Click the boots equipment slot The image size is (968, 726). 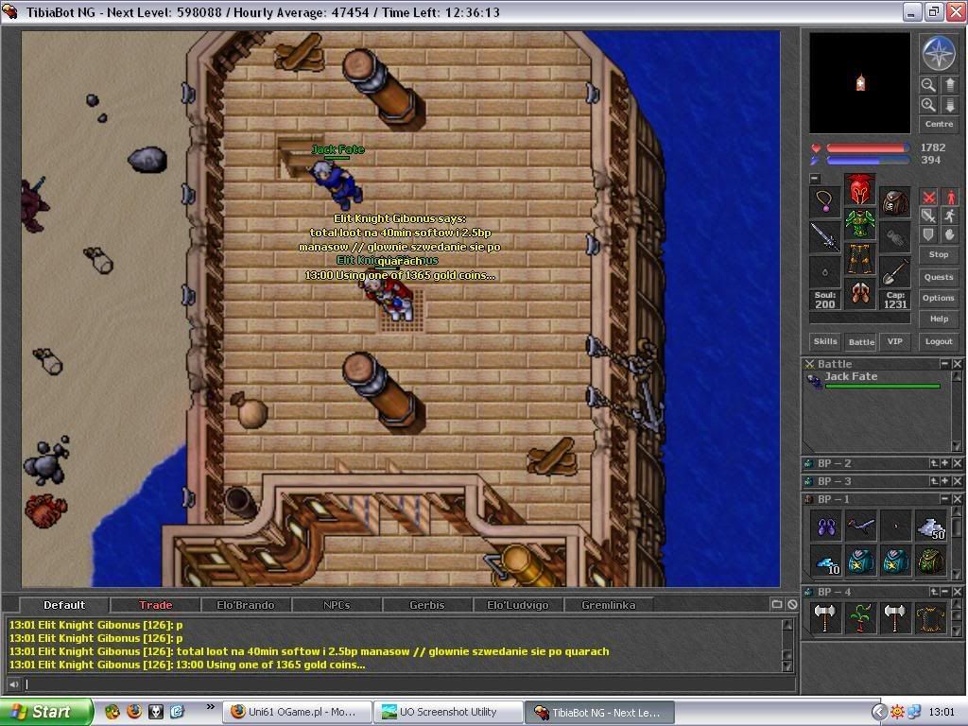pyautogui.click(x=860, y=293)
